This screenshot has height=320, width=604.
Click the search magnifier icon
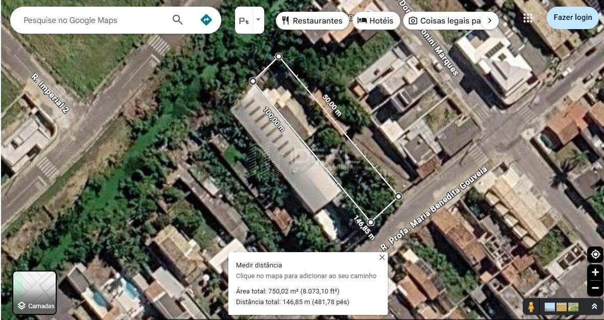[x=178, y=19]
